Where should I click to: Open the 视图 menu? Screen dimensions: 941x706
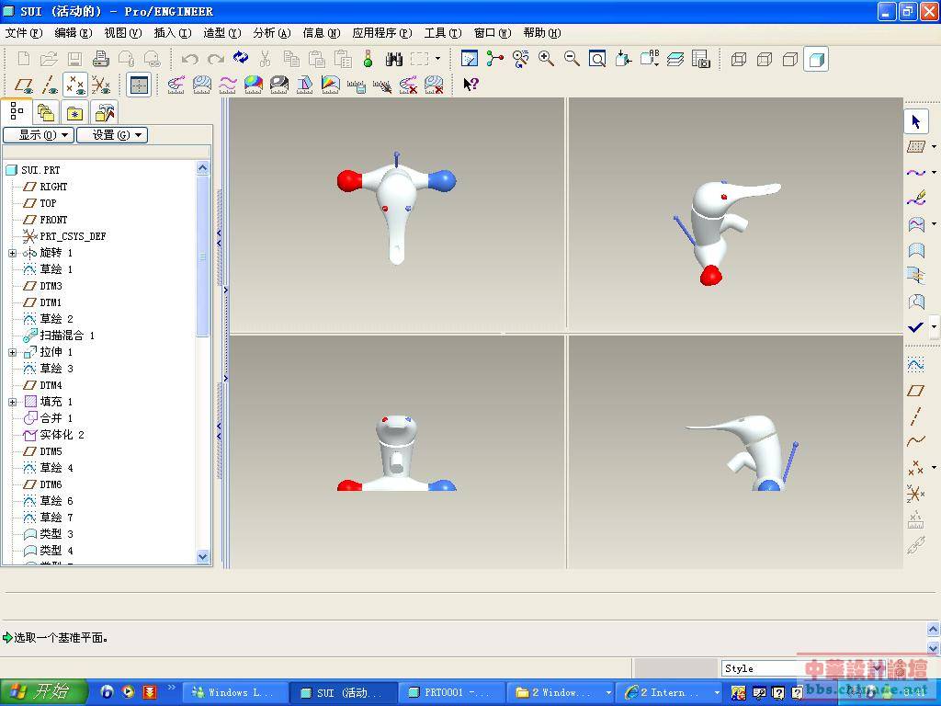tap(123, 32)
